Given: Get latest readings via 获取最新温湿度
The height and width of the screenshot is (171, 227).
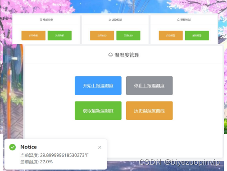Looking at the screenshot, I should (98, 111).
